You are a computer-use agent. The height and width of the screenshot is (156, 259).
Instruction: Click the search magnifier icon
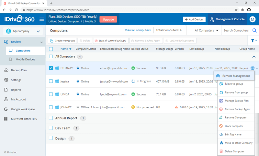click(x=254, y=30)
